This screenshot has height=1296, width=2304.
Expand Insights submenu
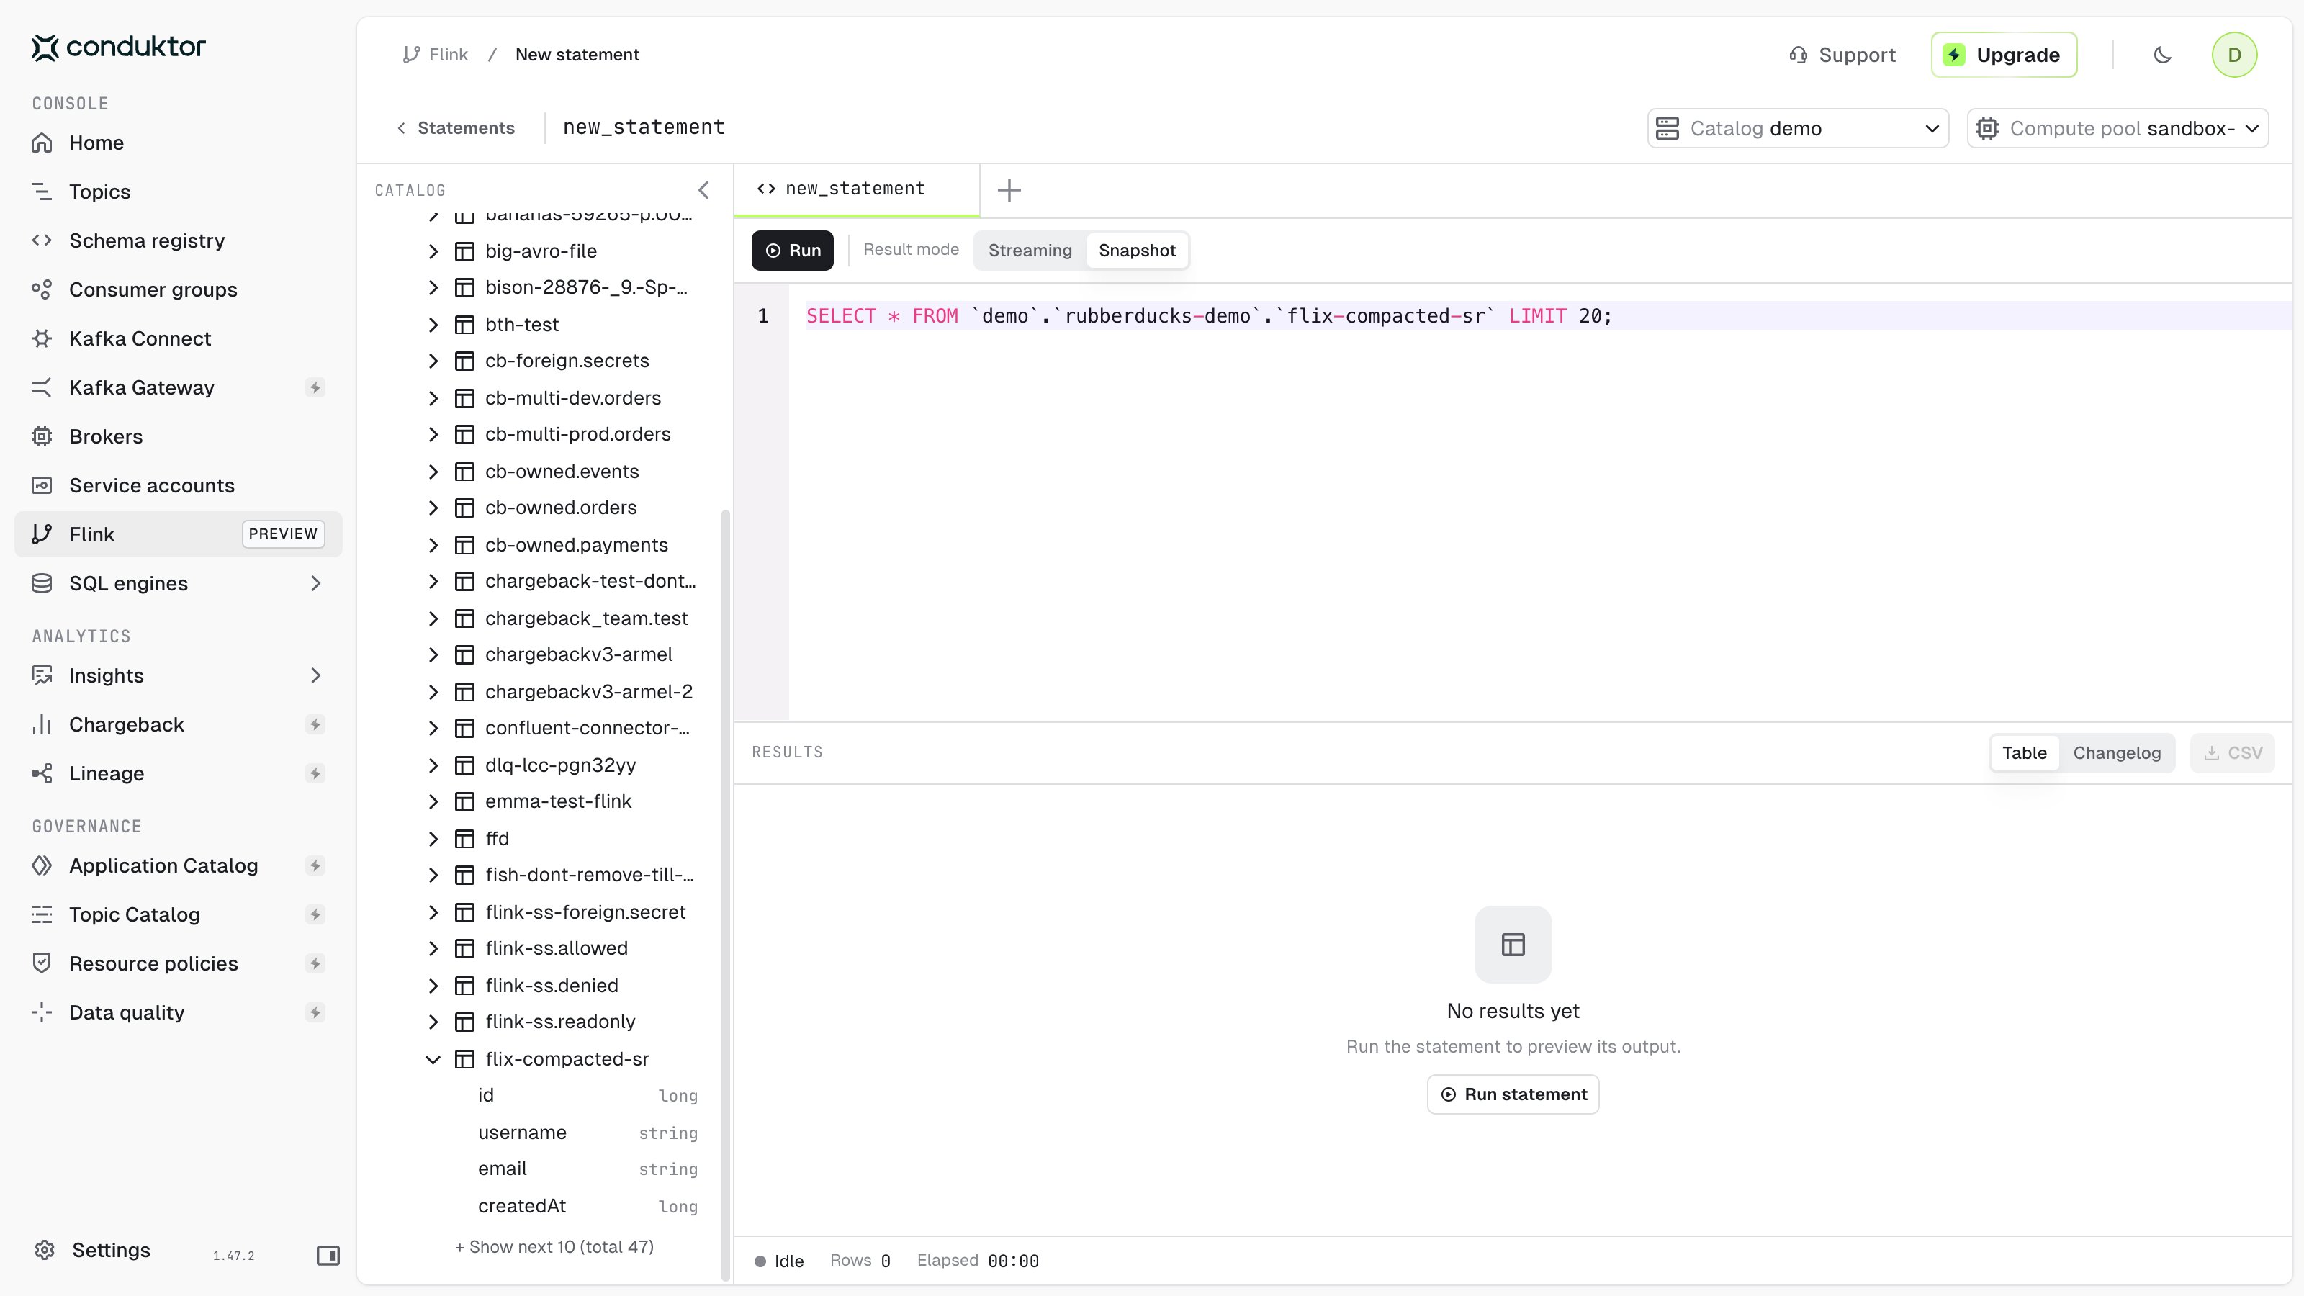(x=315, y=675)
